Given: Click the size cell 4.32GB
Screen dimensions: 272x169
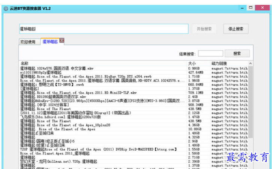Looking at the screenshot, I should click(194, 137).
